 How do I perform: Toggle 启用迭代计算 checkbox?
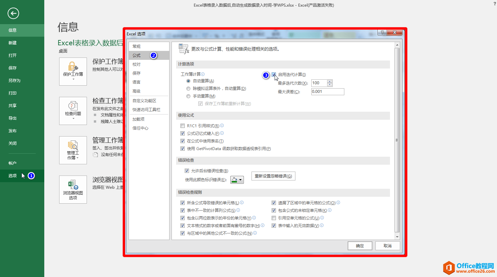pos(274,75)
